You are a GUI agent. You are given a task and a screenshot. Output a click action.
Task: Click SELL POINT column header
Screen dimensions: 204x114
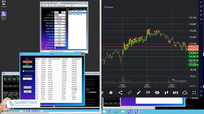65,59
